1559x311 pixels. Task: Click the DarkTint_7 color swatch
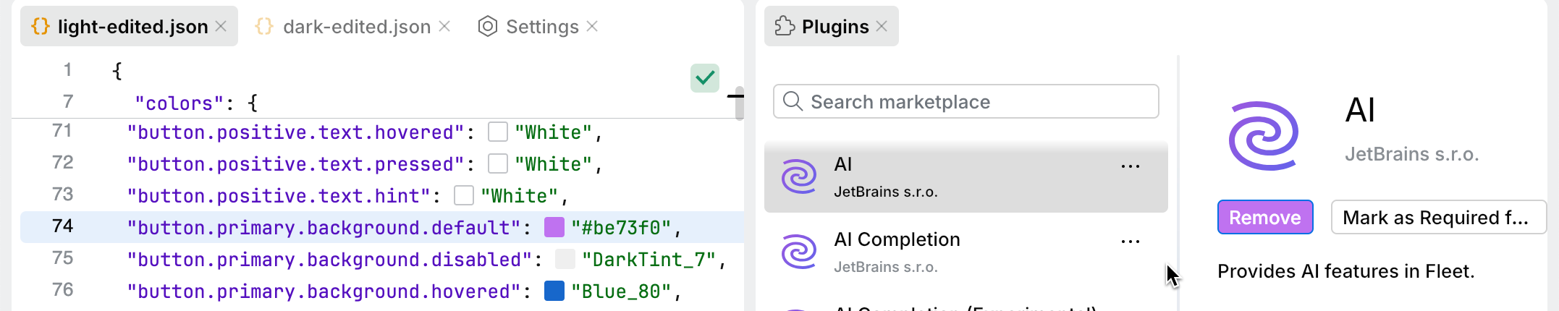[x=565, y=260]
